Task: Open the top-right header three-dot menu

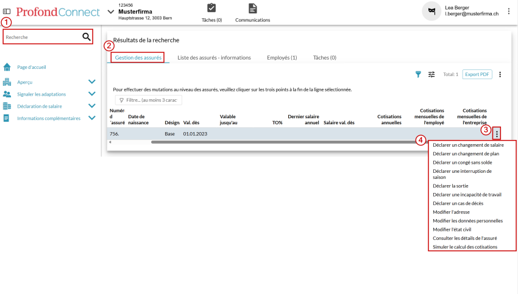Action: click(509, 11)
